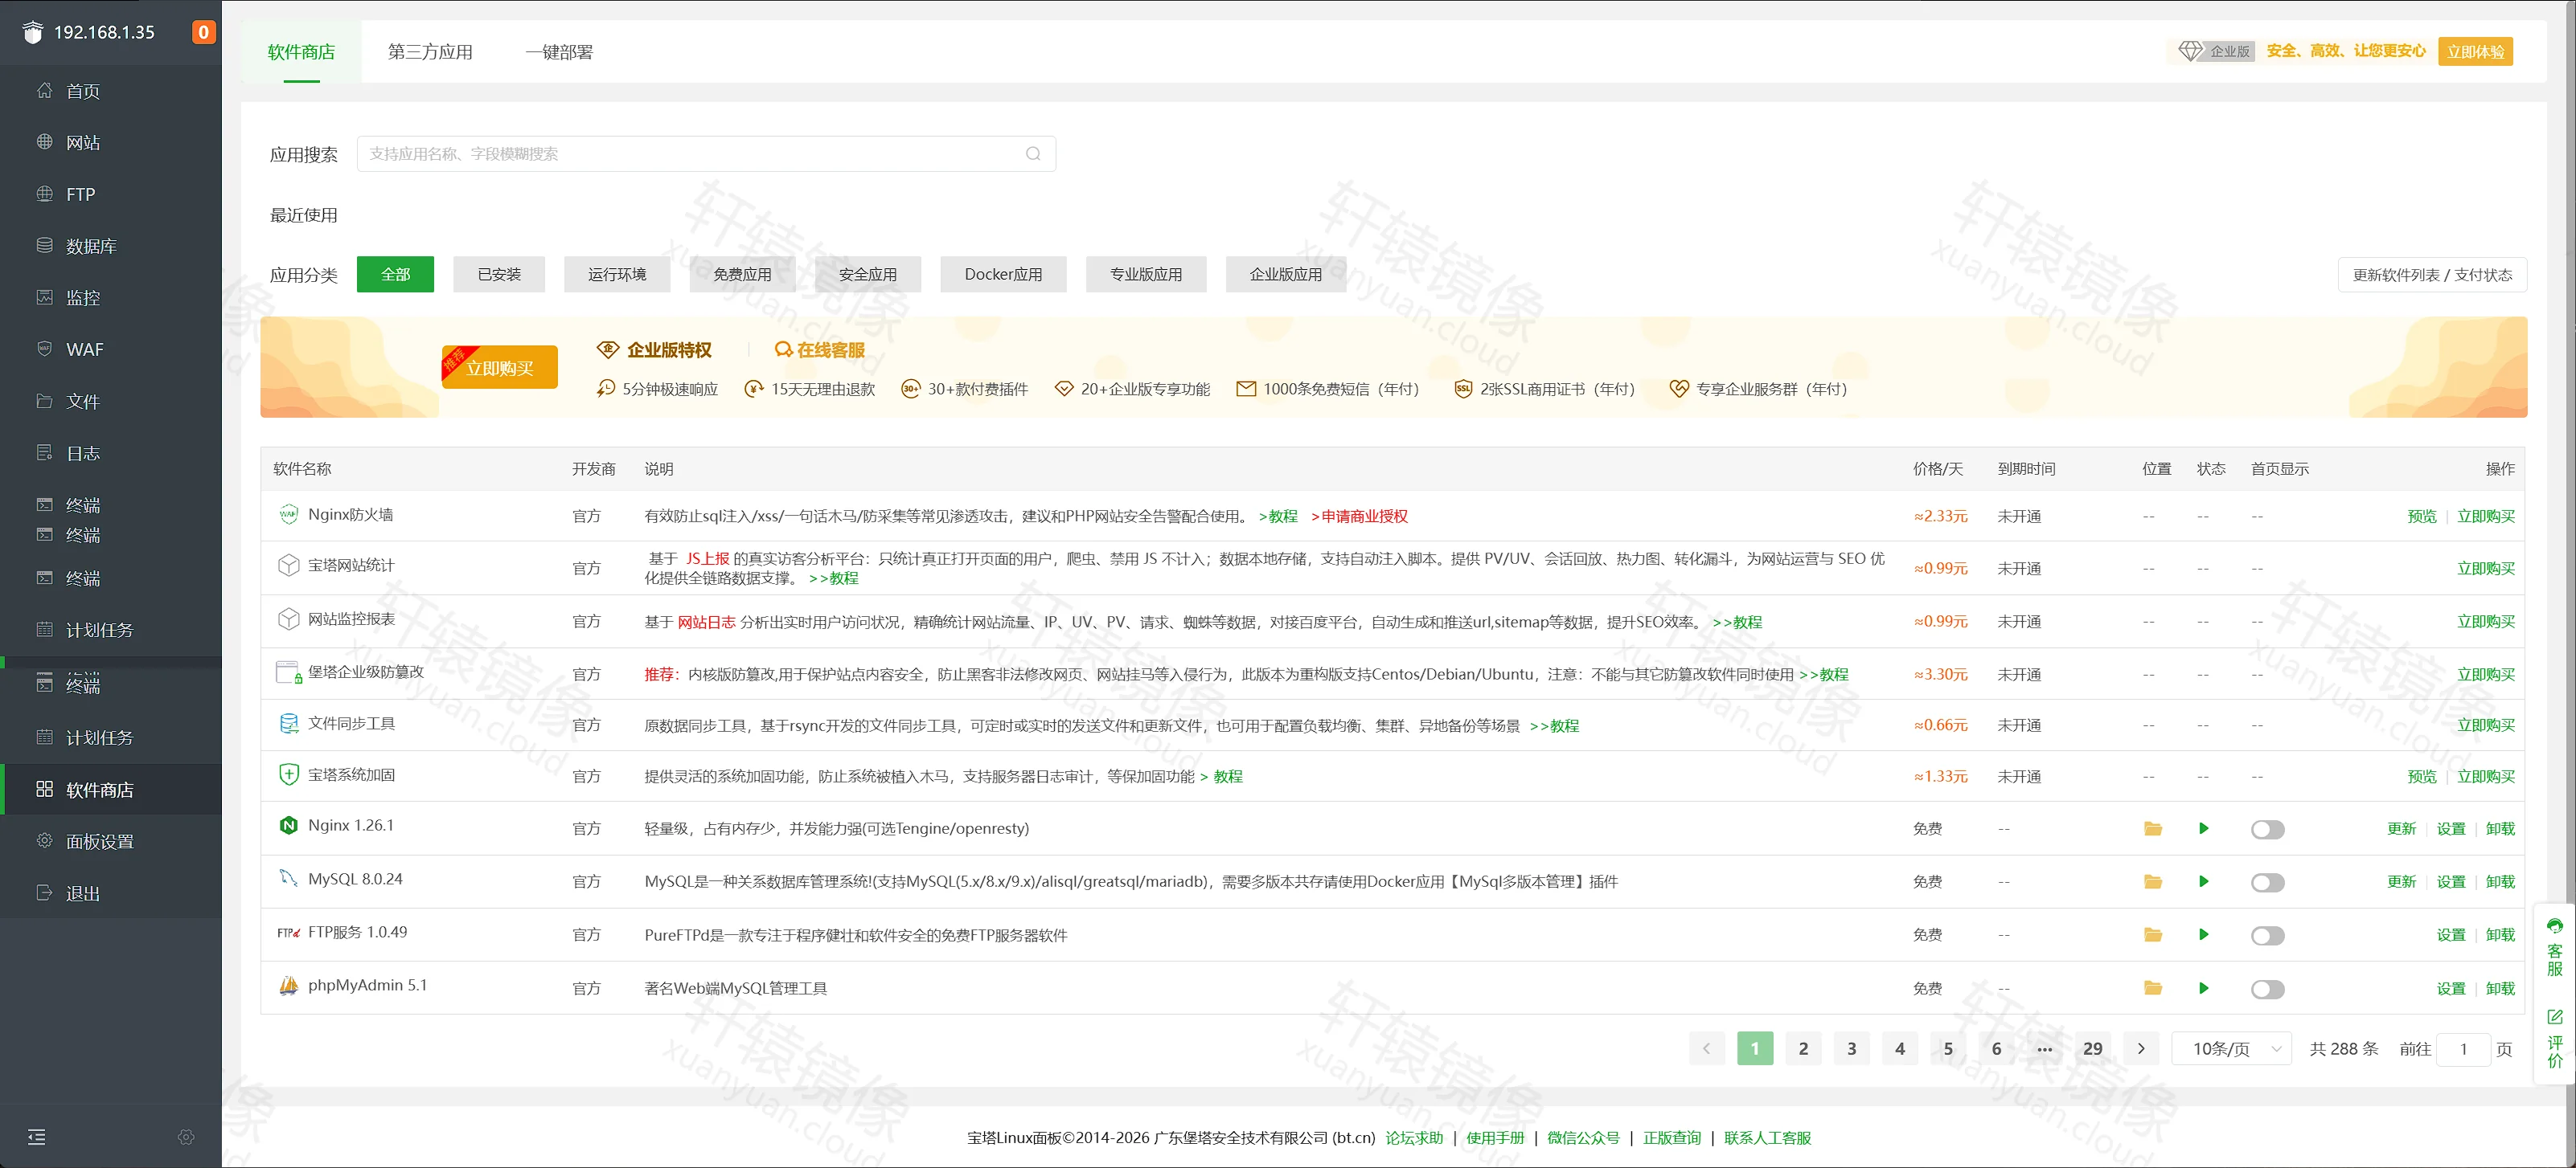Click the orange 立即购买 banner button
This screenshot has height=1168, width=2576.
click(x=500, y=368)
